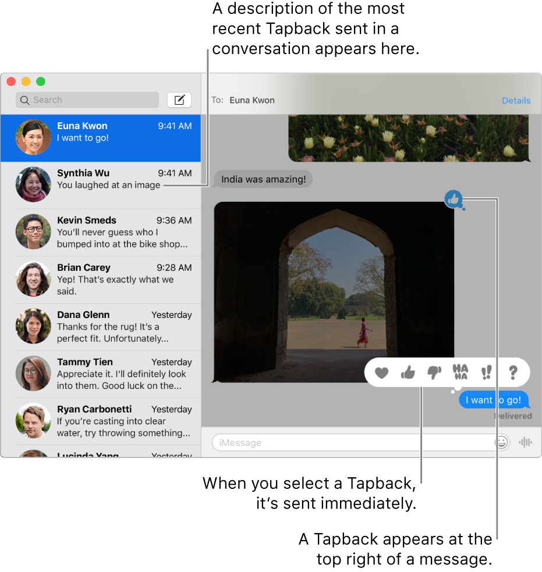
Task: Click recipient name Euna Kwon in To field
Action: point(252,101)
